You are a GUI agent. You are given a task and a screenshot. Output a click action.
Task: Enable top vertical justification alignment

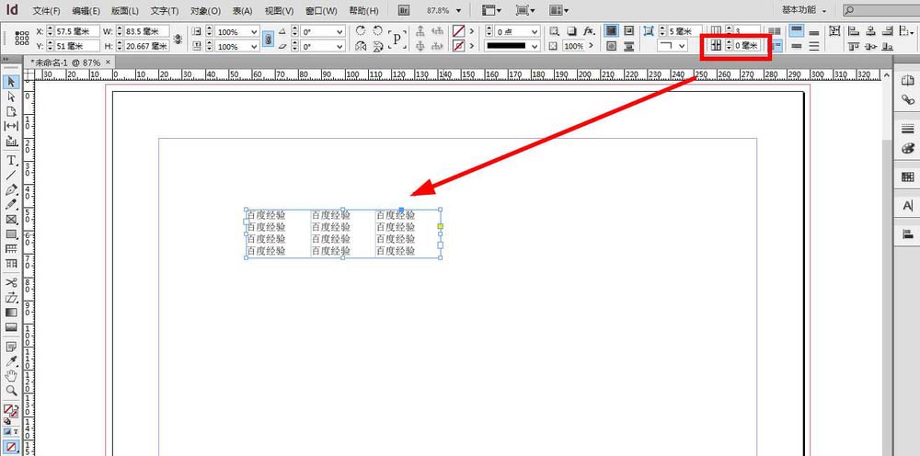pos(796,31)
